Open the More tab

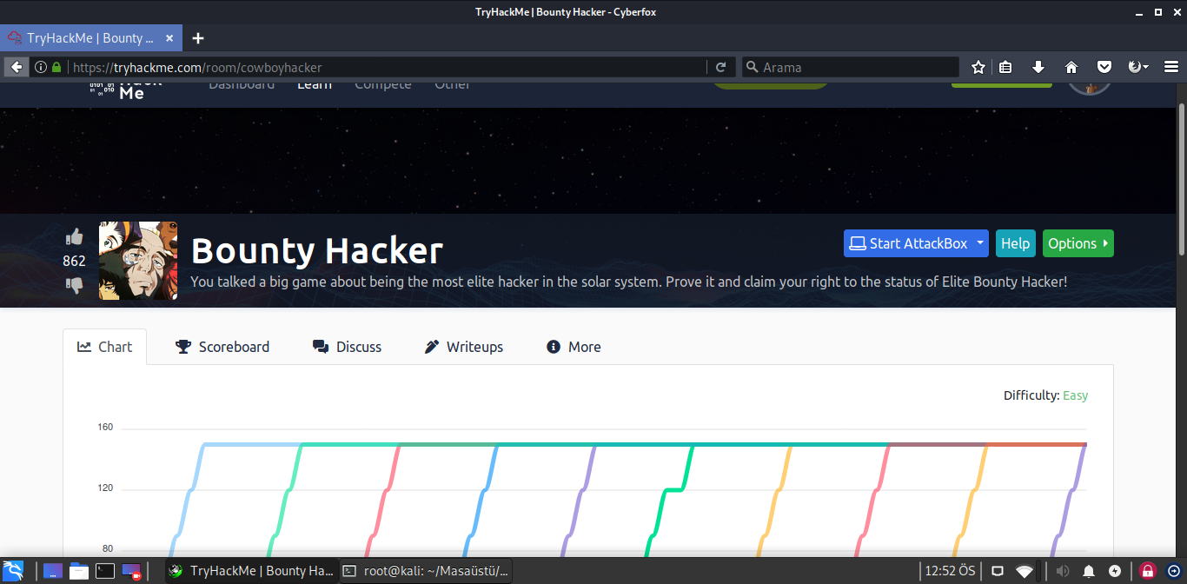pos(574,347)
